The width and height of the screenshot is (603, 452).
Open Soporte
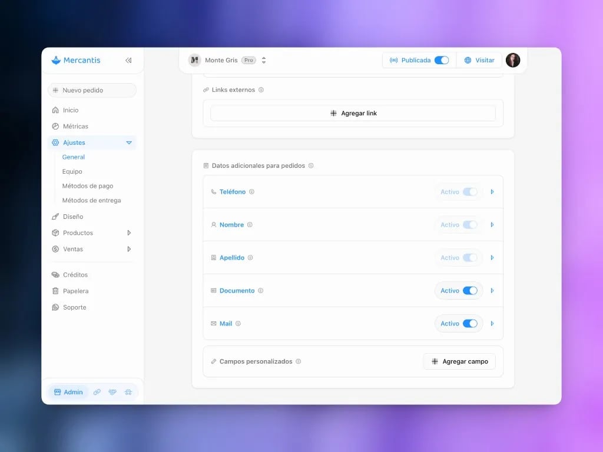(x=75, y=307)
